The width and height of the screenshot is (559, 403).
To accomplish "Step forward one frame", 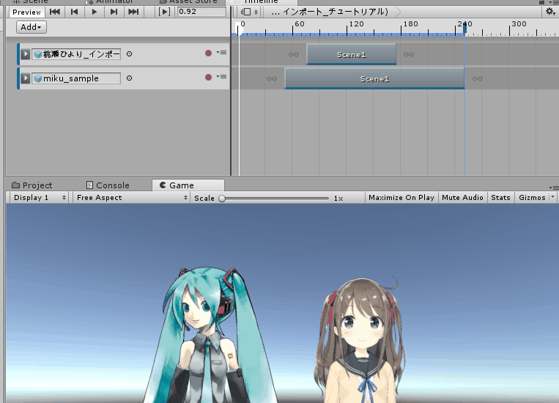I will tap(114, 12).
